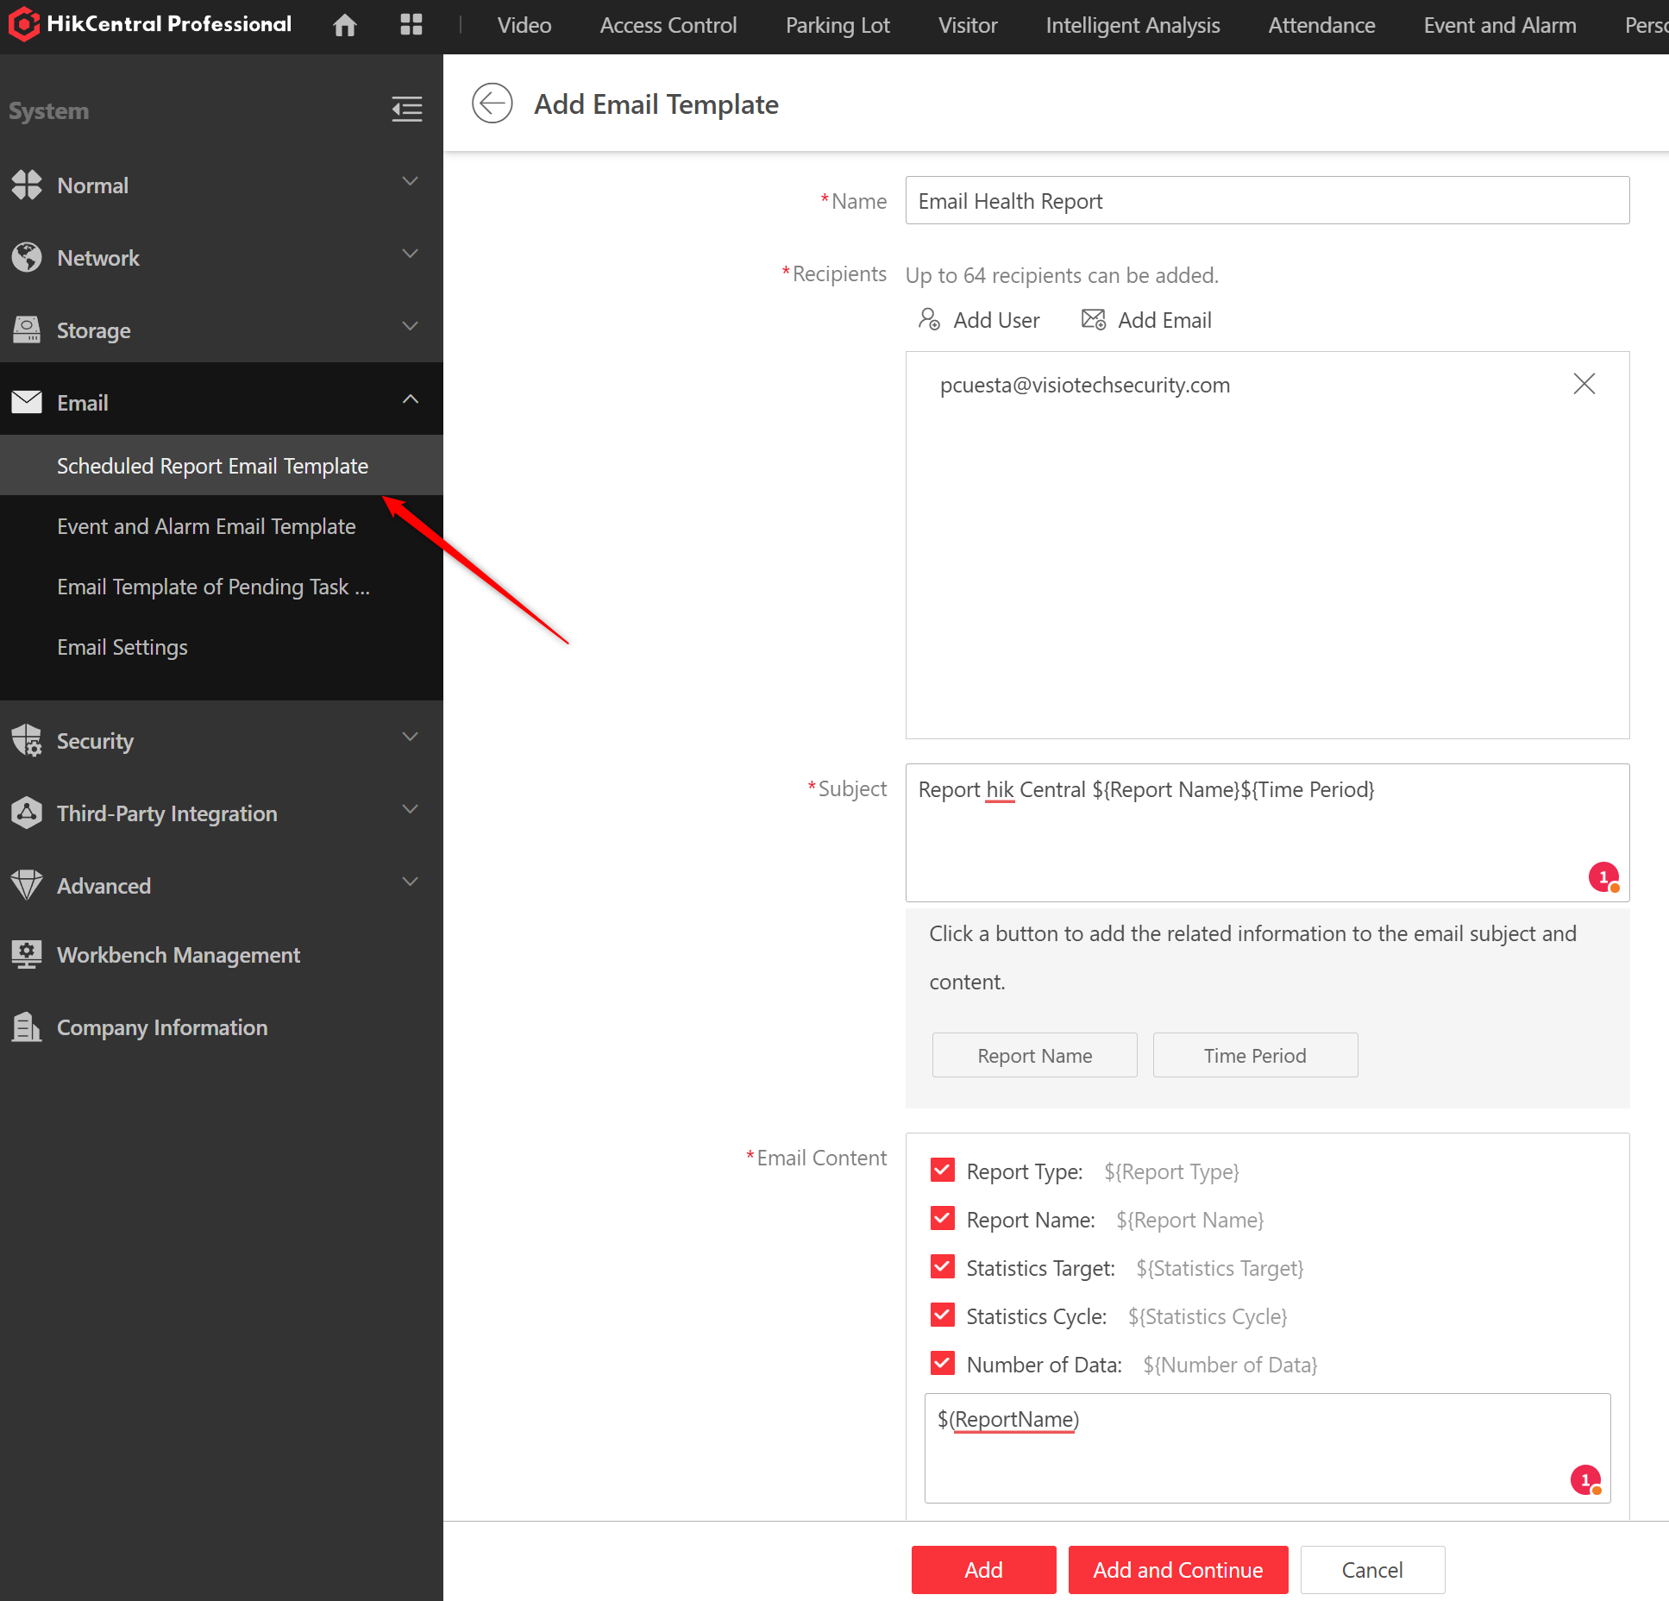The width and height of the screenshot is (1669, 1601).
Task: Open the Event and Alarm tab
Action: click(x=1500, y=25)
